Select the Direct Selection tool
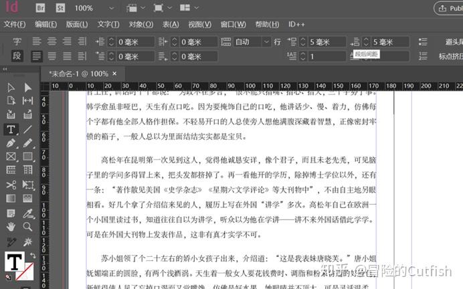Screen dimensions: 463x289 point(27,88)
